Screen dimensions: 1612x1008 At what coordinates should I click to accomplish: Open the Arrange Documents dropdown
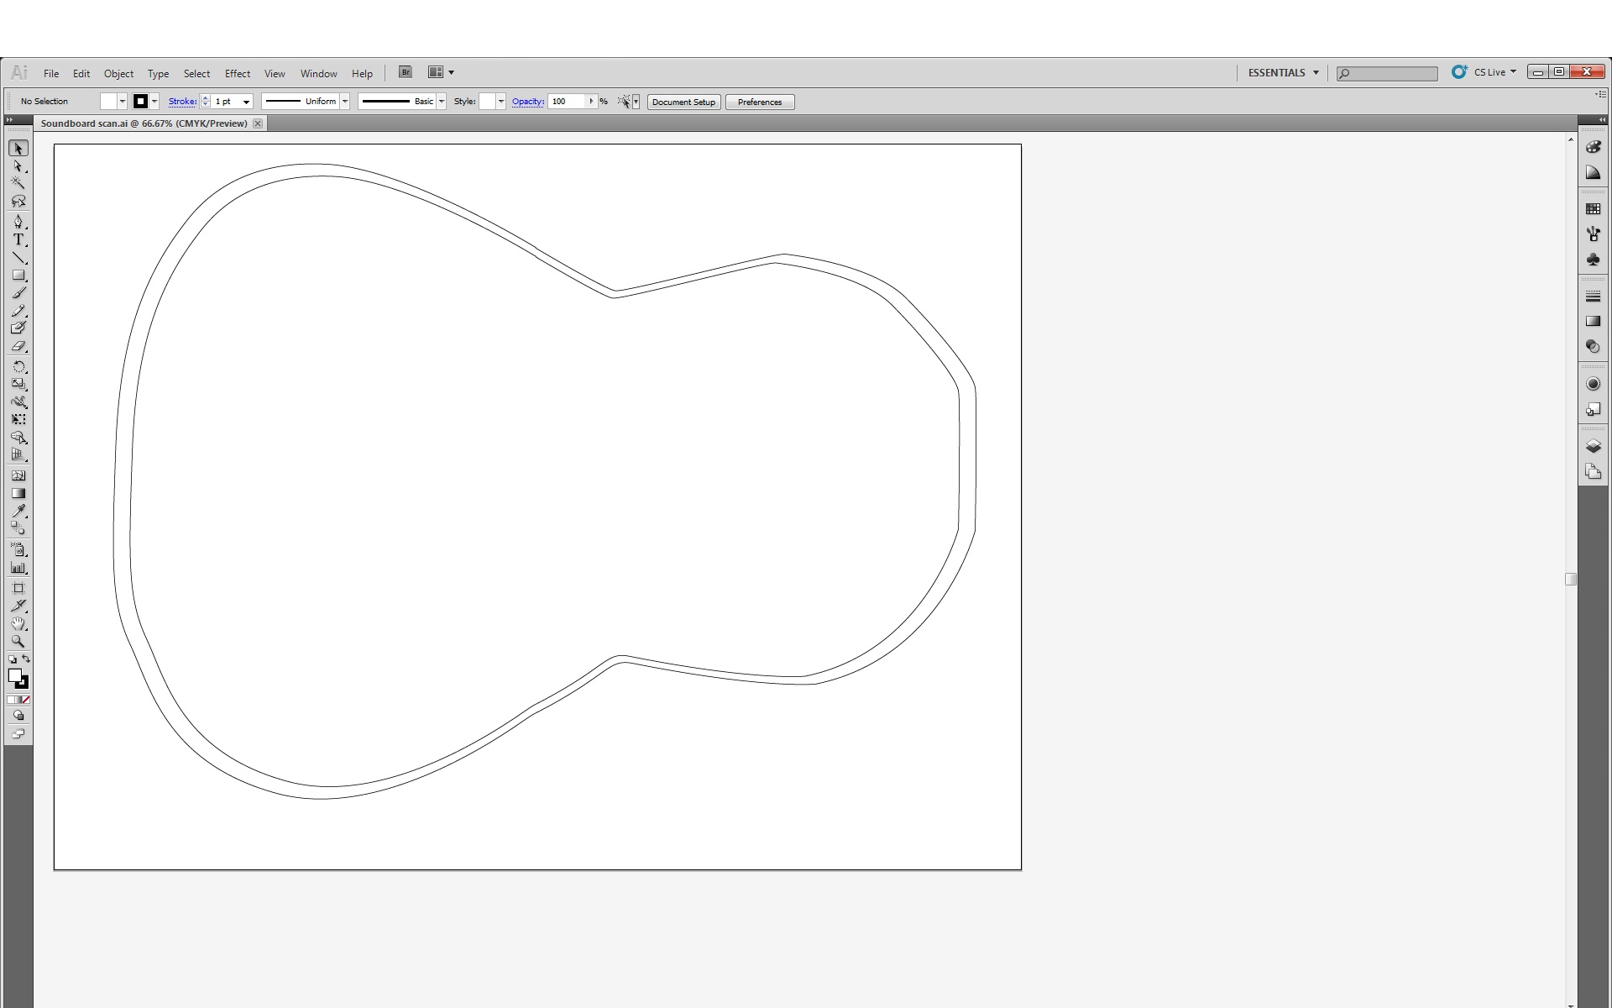(441, 72)
